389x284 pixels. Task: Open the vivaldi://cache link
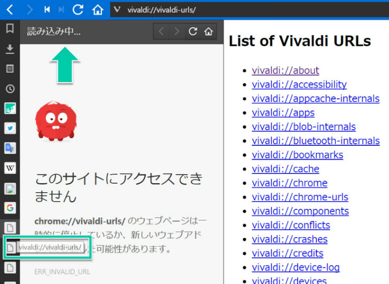point(285,169)
